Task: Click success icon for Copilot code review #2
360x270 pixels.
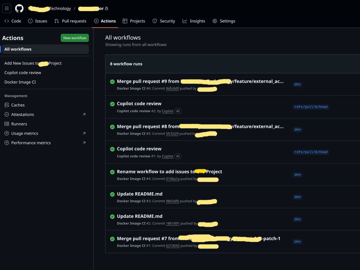Action: pos(112,104)
